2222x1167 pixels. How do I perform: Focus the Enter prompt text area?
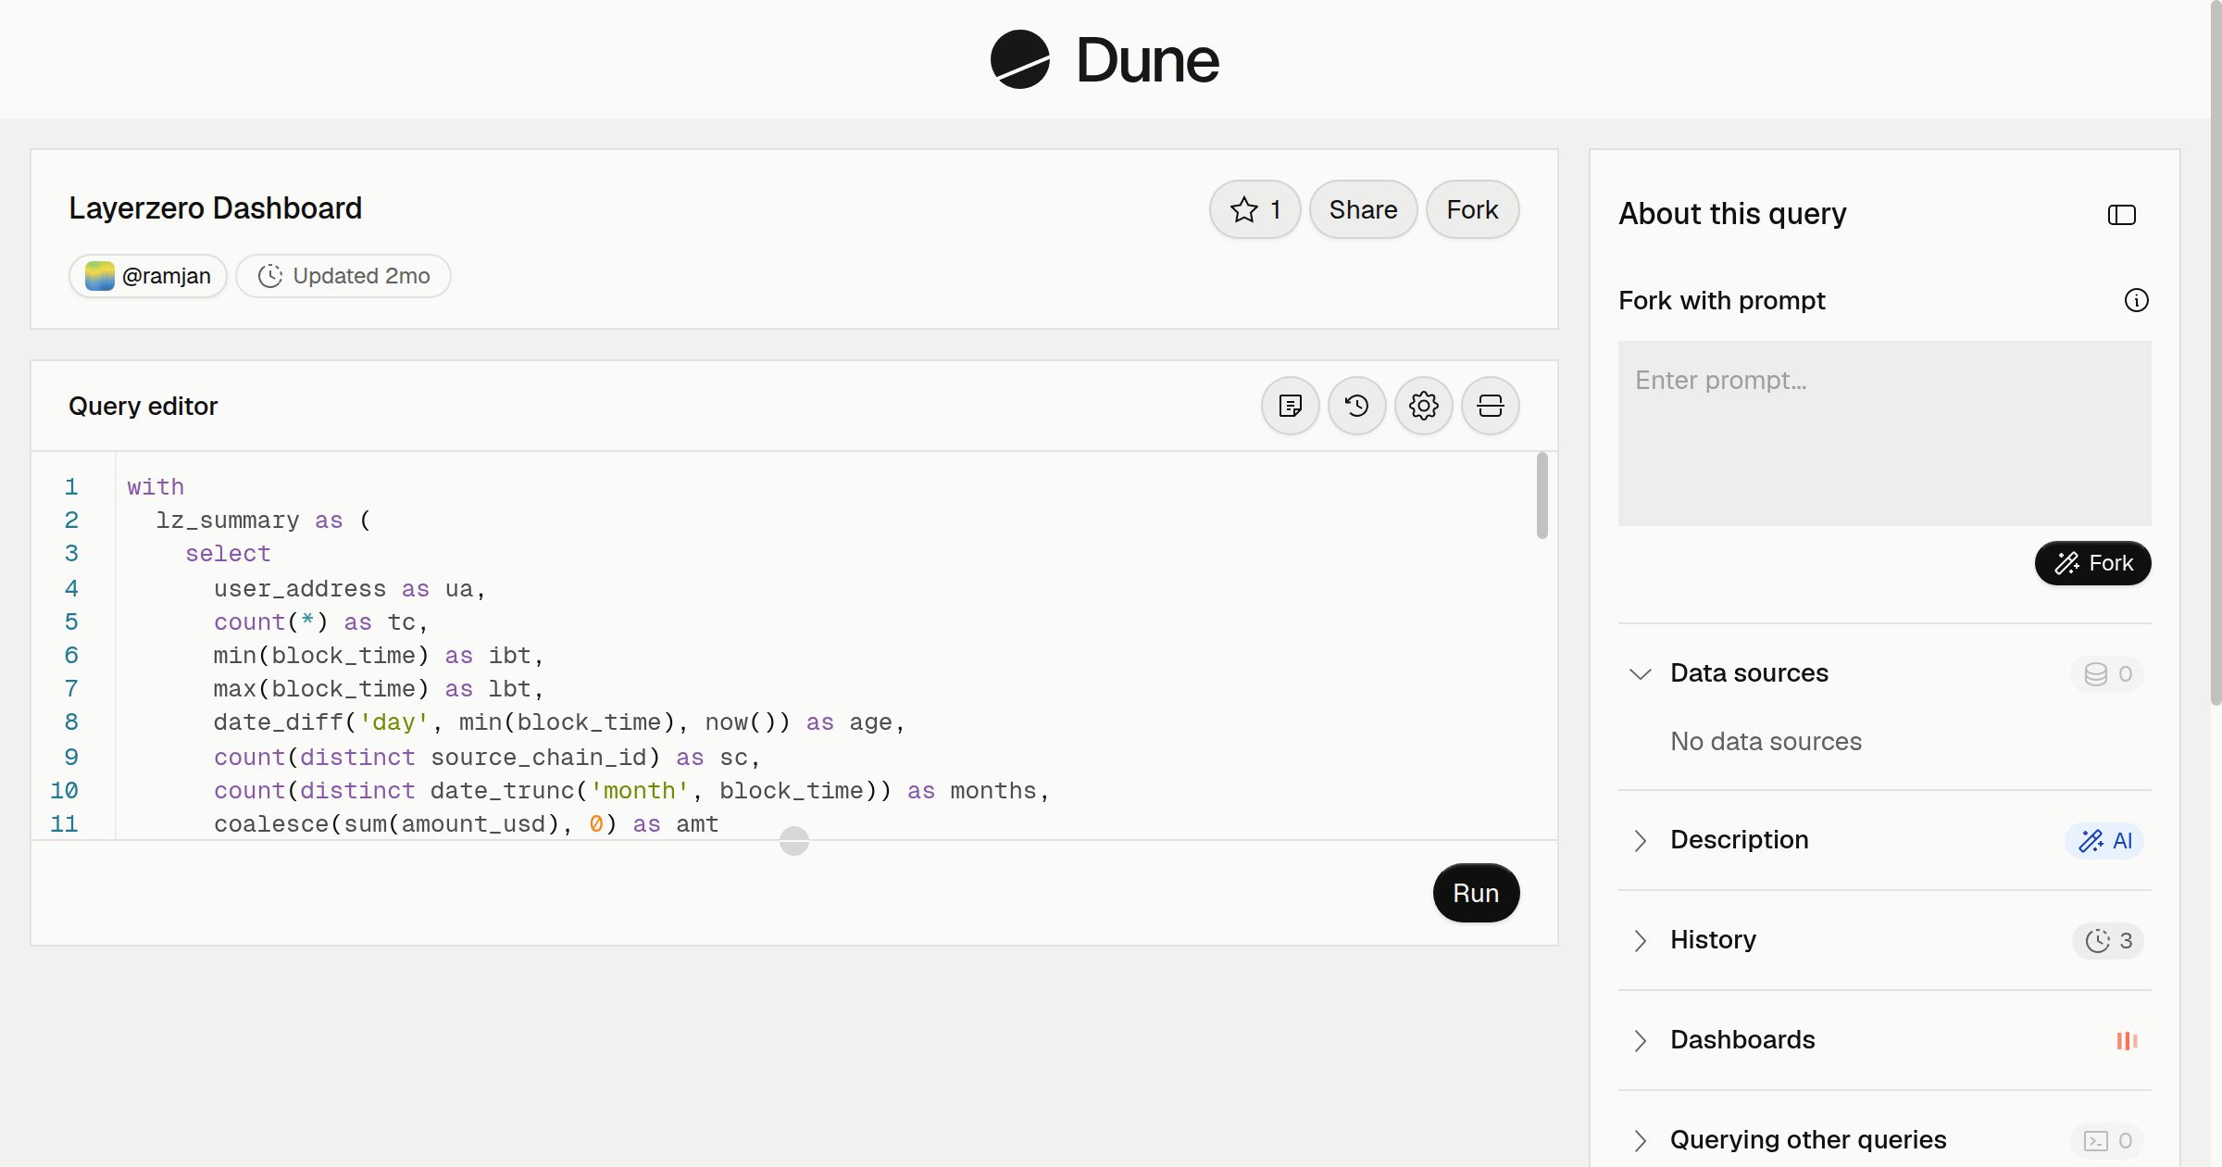point(1885,433)
